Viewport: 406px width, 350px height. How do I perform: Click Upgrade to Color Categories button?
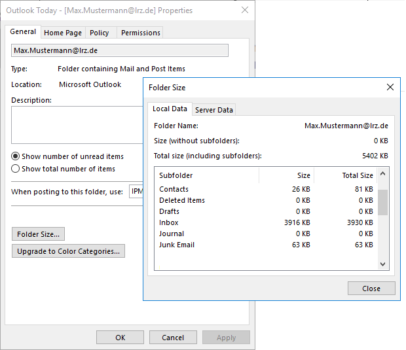[68, 251]
